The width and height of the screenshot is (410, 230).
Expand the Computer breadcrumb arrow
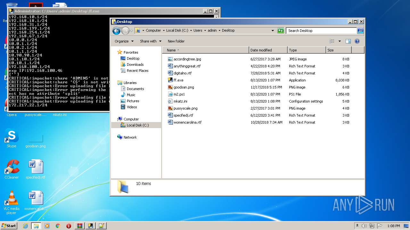pyautogui.click(x=163, y=31)
